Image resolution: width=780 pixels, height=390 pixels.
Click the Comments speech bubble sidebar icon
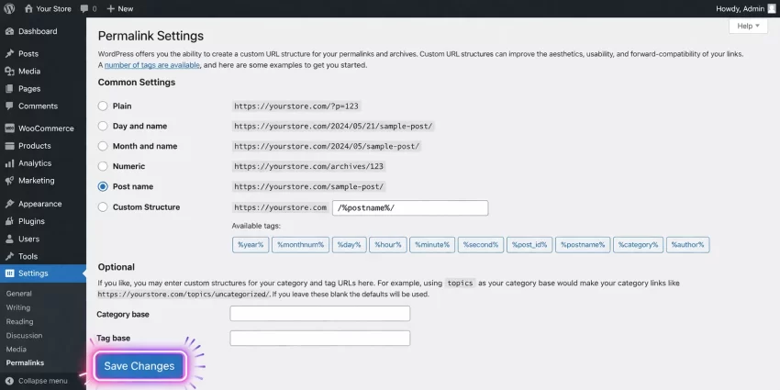[x=9, y=106]
